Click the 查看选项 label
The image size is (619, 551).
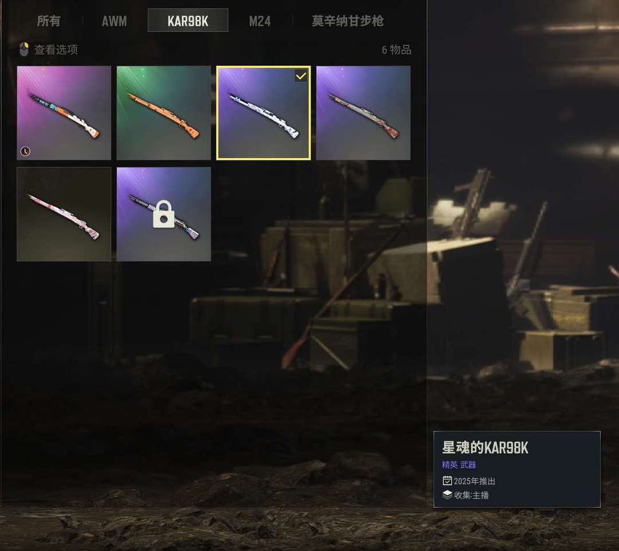[x=56, y=50]
